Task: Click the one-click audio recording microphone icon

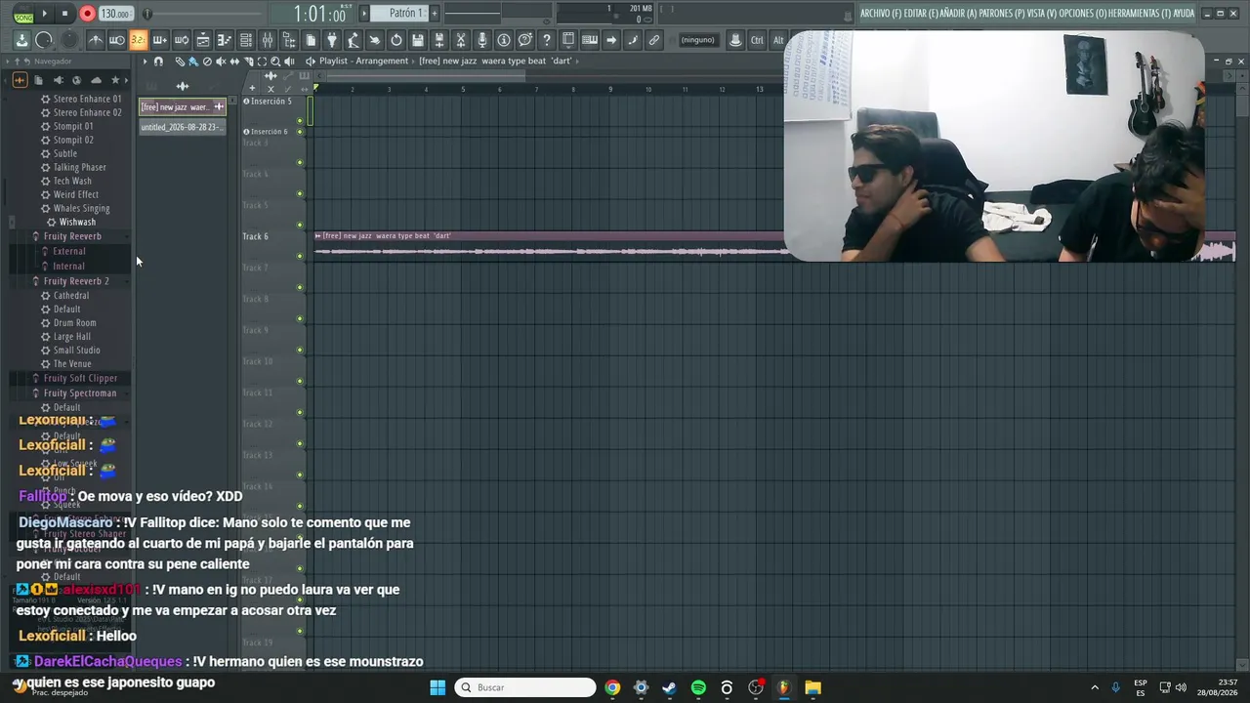Action: point(482,40)
